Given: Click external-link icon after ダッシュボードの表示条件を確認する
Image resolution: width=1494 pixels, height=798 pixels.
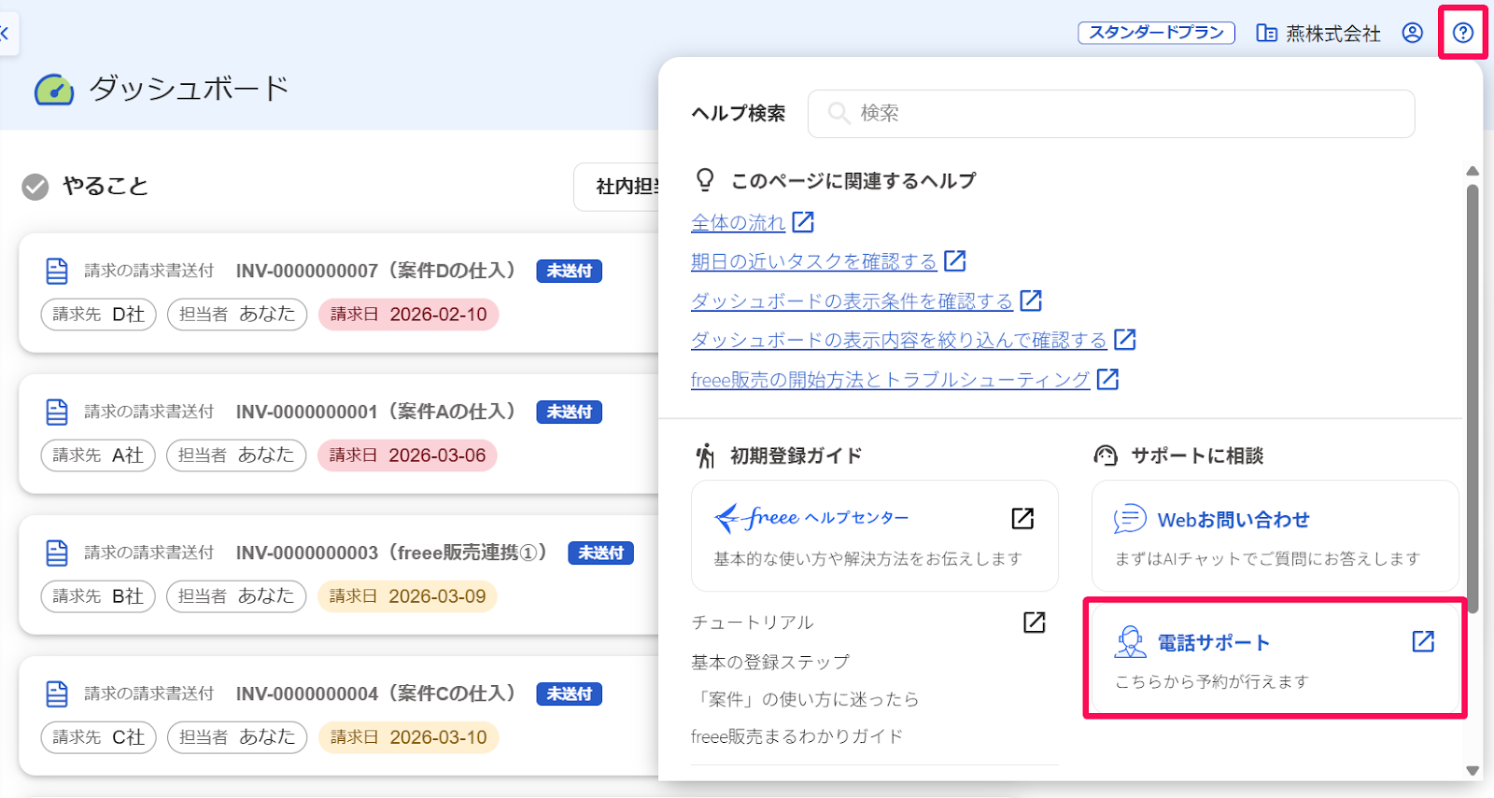Looking at the screenshot, I should pyautogui.click(x=1031, y=300).
